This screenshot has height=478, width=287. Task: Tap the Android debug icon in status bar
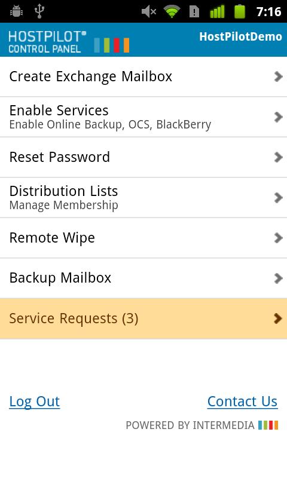[16, 11]
